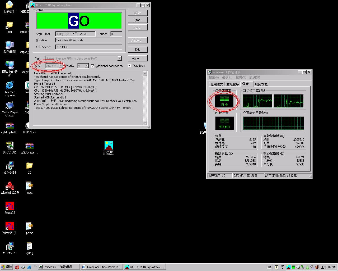Select the vyb1_p4m8 archive icon
Image resolution: width=338 pixels, height=271 pixels.
(10, 128)
